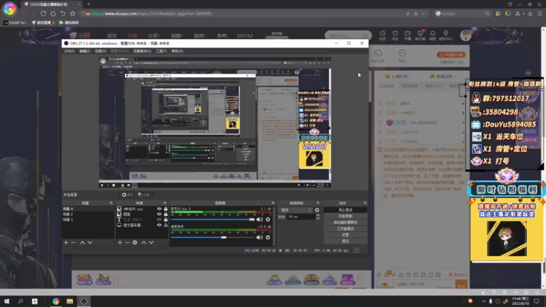Image resolution: width=546 pixels, height=307 pixels.
Task: Open browser downloads icon
Action: point(530,14)
